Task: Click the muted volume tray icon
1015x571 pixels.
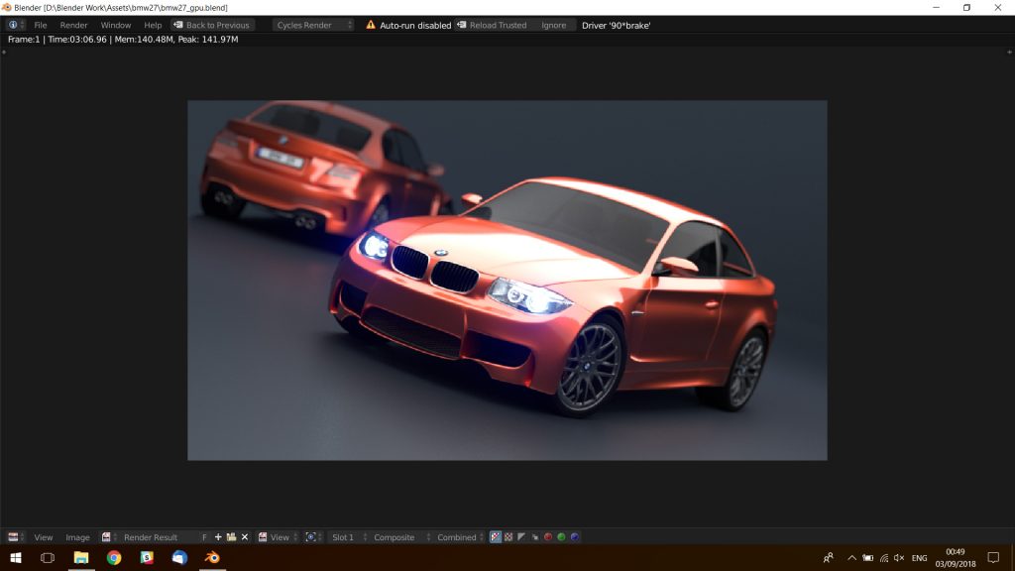Action: [899, 557]
